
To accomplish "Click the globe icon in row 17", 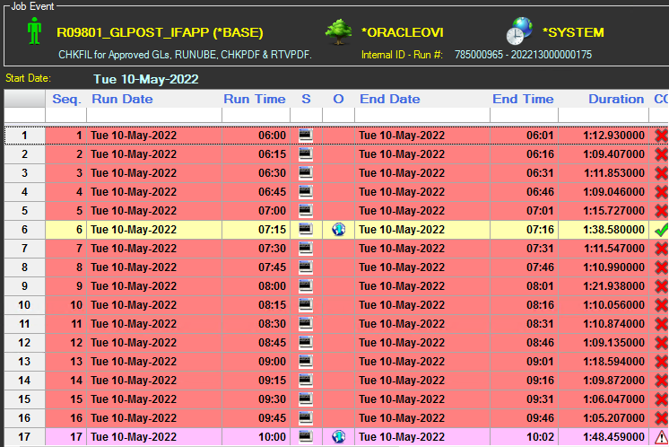I will [x=338, y=437].
